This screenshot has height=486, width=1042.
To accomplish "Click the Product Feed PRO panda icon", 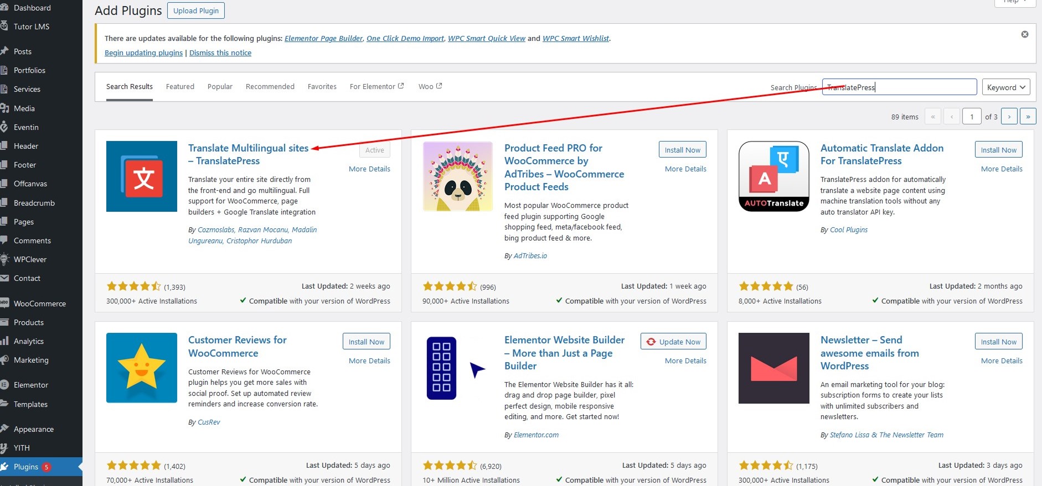I will [458, 176].
